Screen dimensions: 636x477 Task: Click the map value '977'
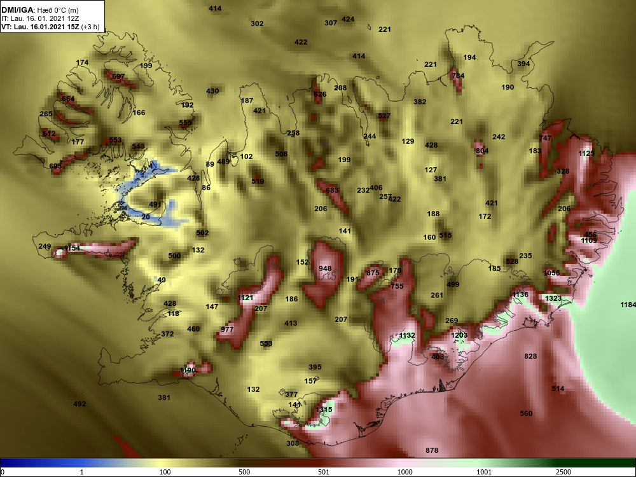(227, 329)
